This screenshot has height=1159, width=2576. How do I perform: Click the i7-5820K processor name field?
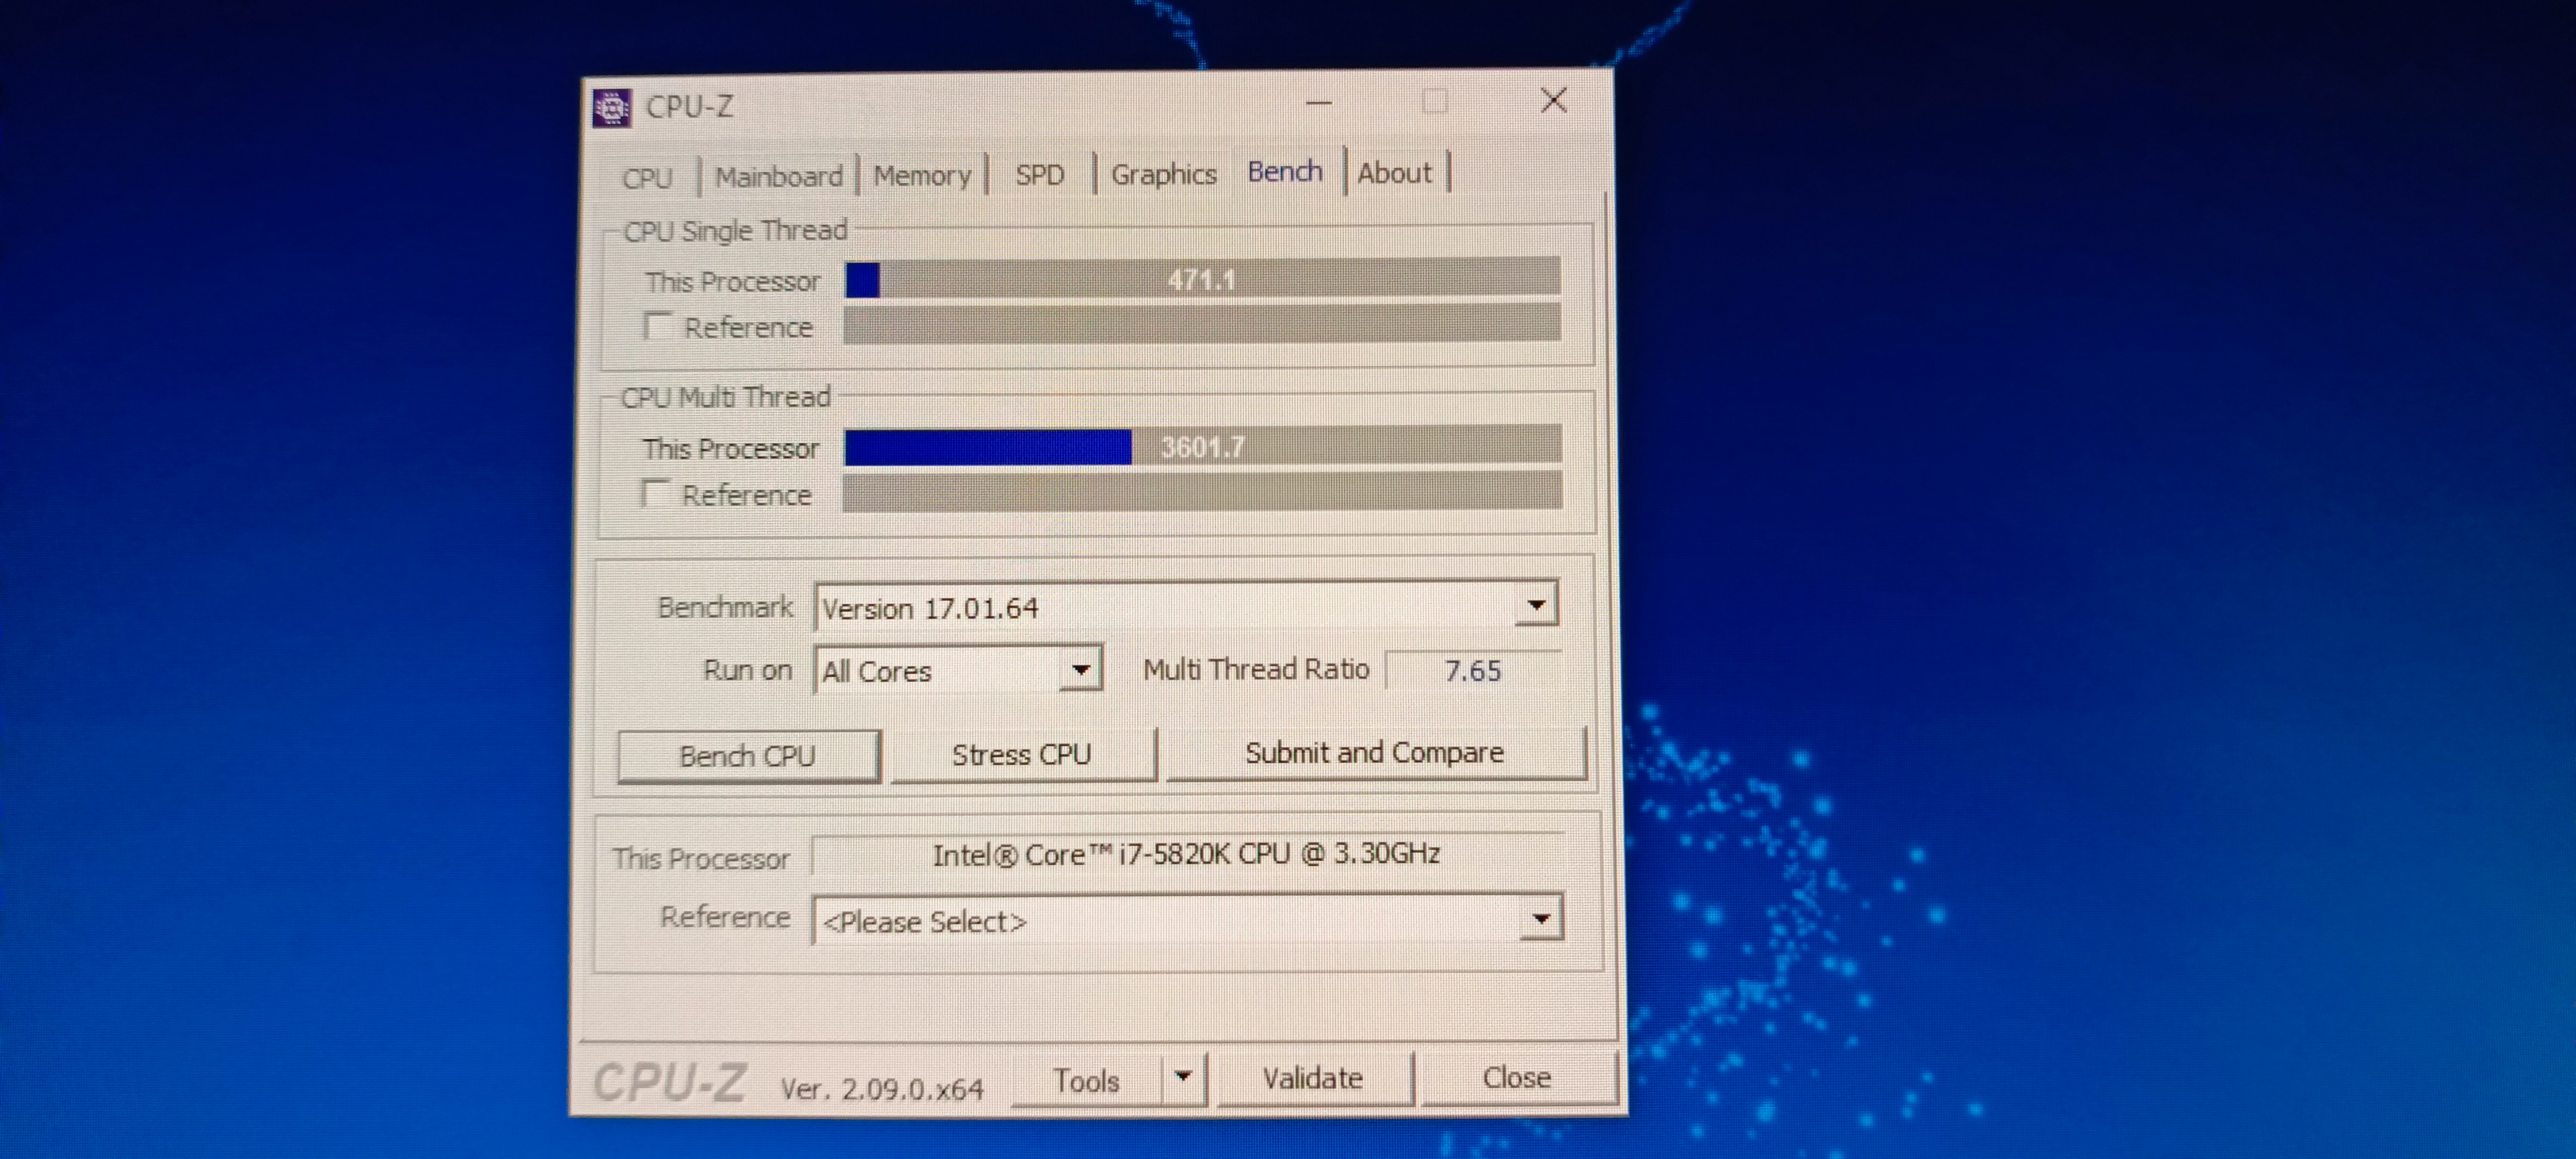tap(1187, 854)
